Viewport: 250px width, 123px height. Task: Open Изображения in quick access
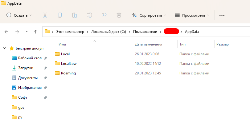[x=30, y=88]
